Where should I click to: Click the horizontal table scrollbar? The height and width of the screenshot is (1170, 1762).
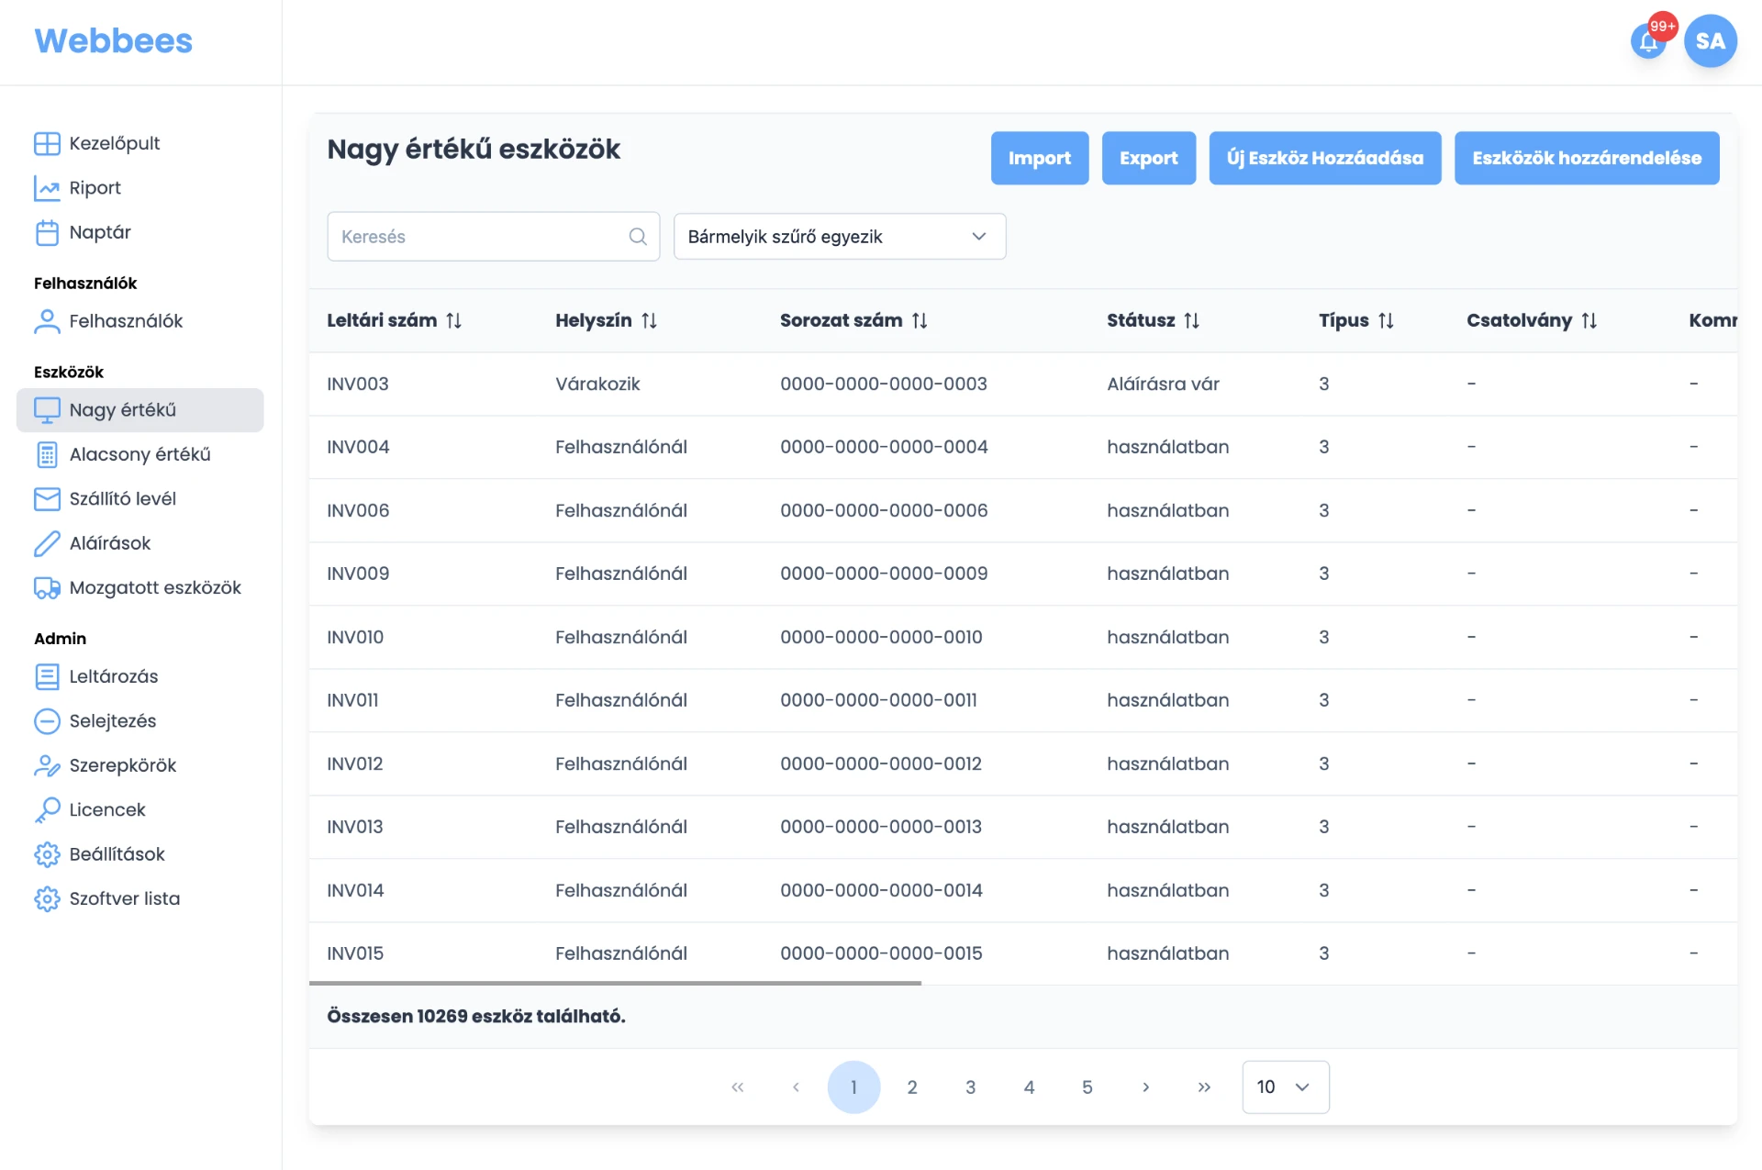(x=615, y=983)
